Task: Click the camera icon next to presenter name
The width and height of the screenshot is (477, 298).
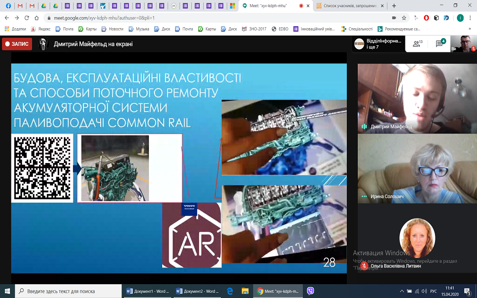Action: tap(43, 43)
